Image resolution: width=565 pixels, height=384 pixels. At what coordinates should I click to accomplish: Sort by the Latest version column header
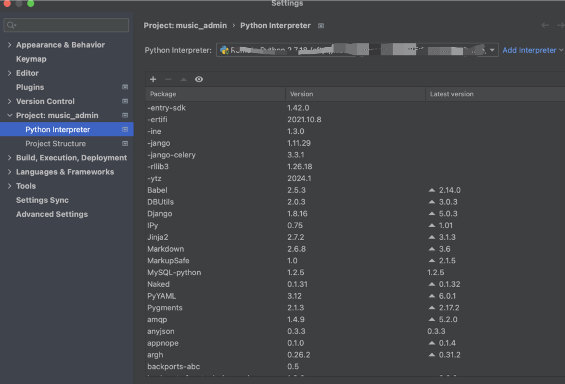pos(451,94)
